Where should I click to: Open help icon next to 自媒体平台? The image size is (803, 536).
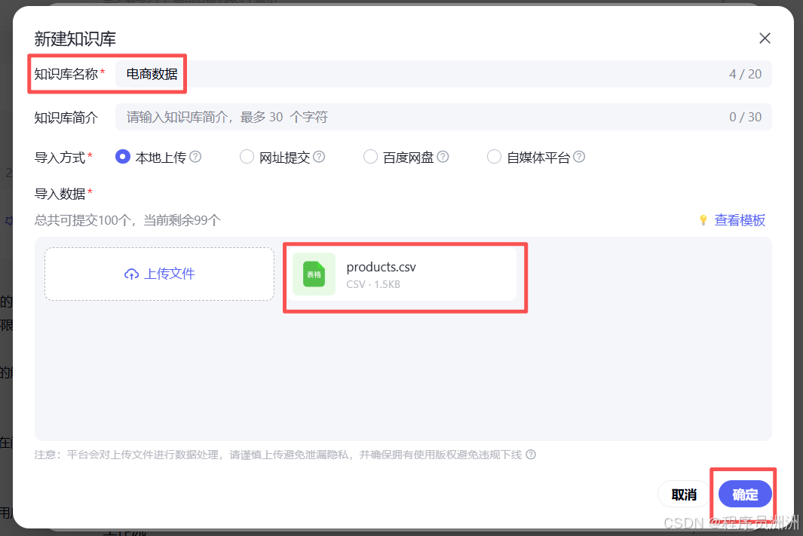coord(579,157)
